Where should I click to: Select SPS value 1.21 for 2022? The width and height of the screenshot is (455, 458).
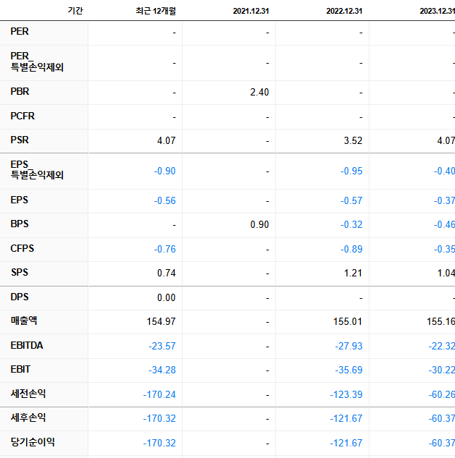pos(353,273)
